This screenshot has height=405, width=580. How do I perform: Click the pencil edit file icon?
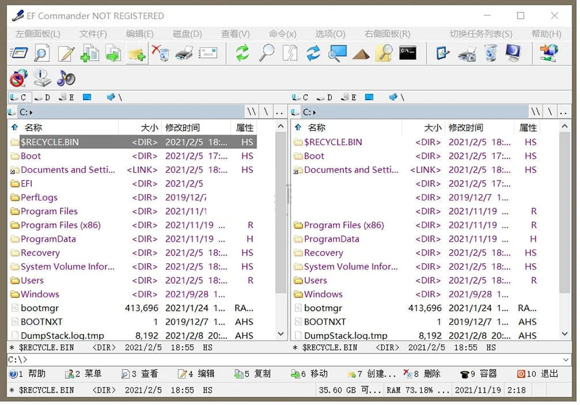[66, 54]
